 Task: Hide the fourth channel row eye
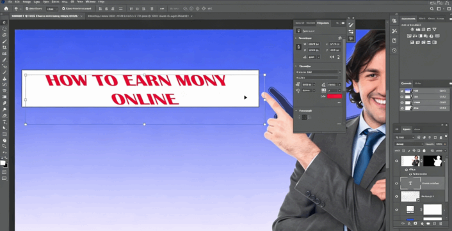402,108
